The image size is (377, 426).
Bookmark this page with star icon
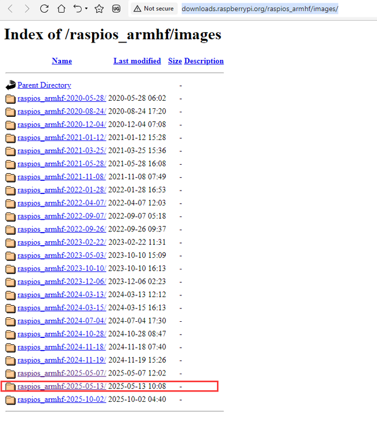(99, 9)
